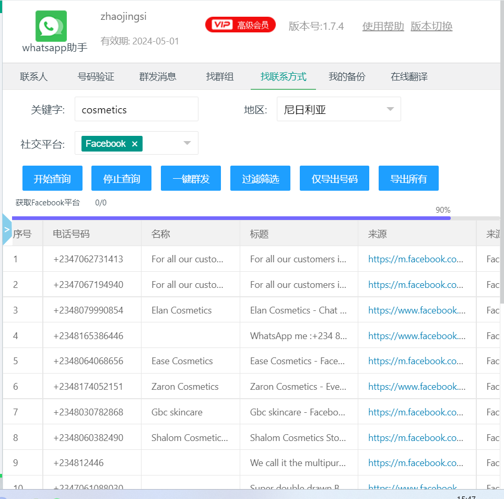Click the 开始查询 button
Viewport: 504px width, 499px height.
(52, 179)
